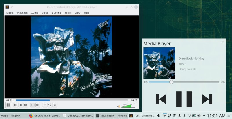The height and width of the screenshot is (119, 232).
Task: Open clipboard tray icon
Action: click(175, 116)
